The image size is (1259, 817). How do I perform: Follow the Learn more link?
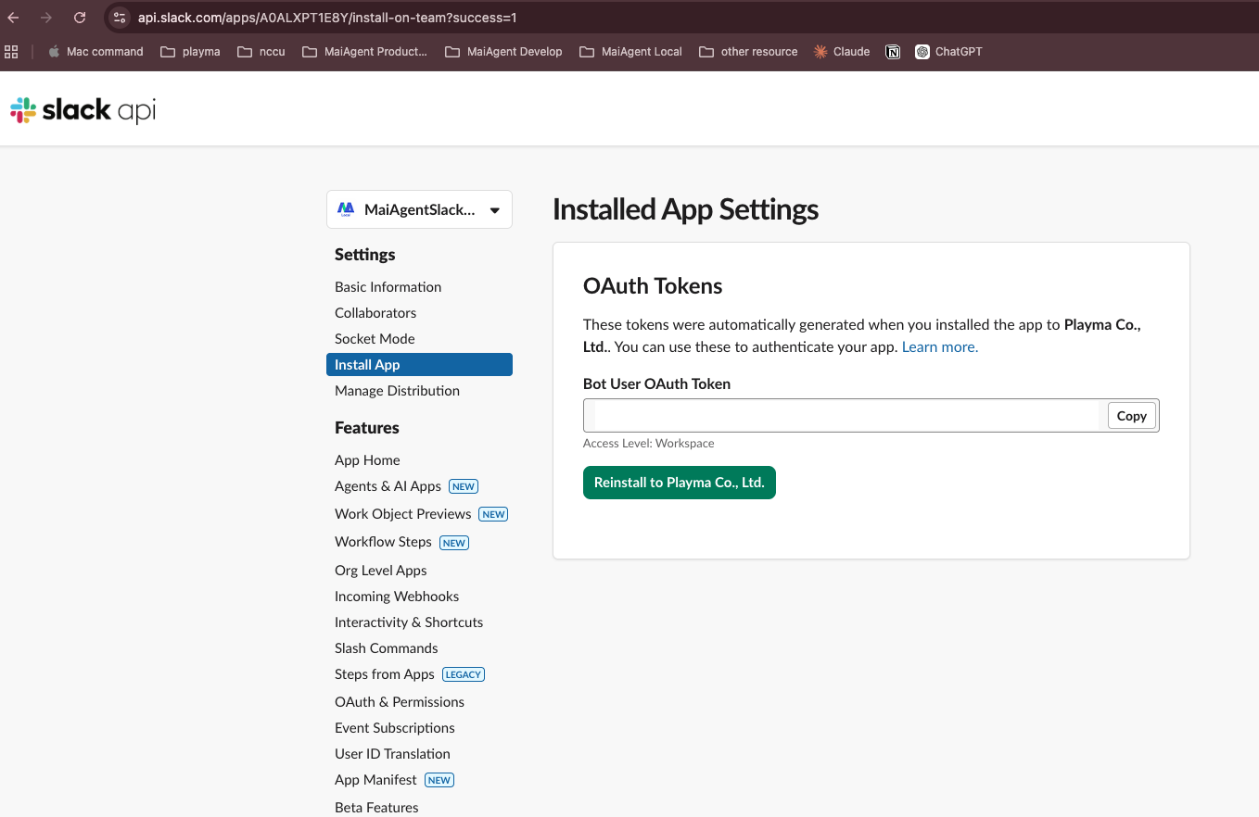click(x=939, y=347)
